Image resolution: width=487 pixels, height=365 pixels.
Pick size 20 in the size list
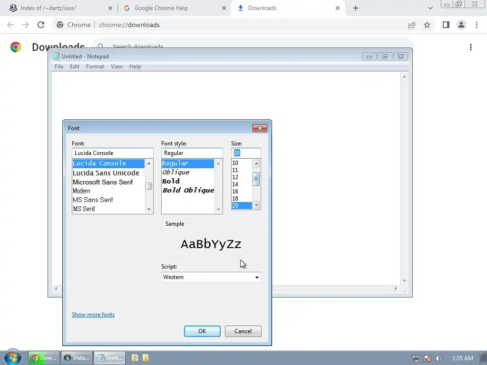pyautogui.click(x=242, y=206)
